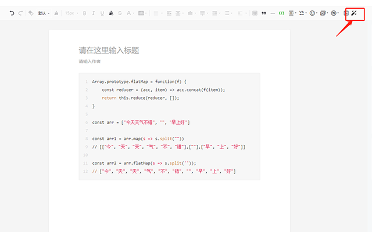Toggle bold formatting

84,13
